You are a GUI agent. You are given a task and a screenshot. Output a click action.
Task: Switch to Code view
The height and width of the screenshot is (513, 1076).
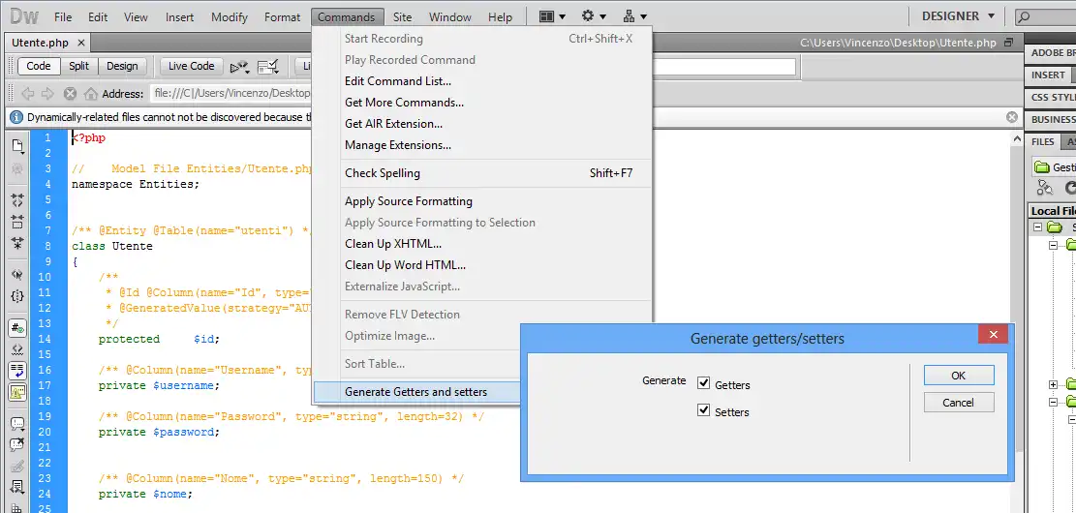[x=39, y=66]
